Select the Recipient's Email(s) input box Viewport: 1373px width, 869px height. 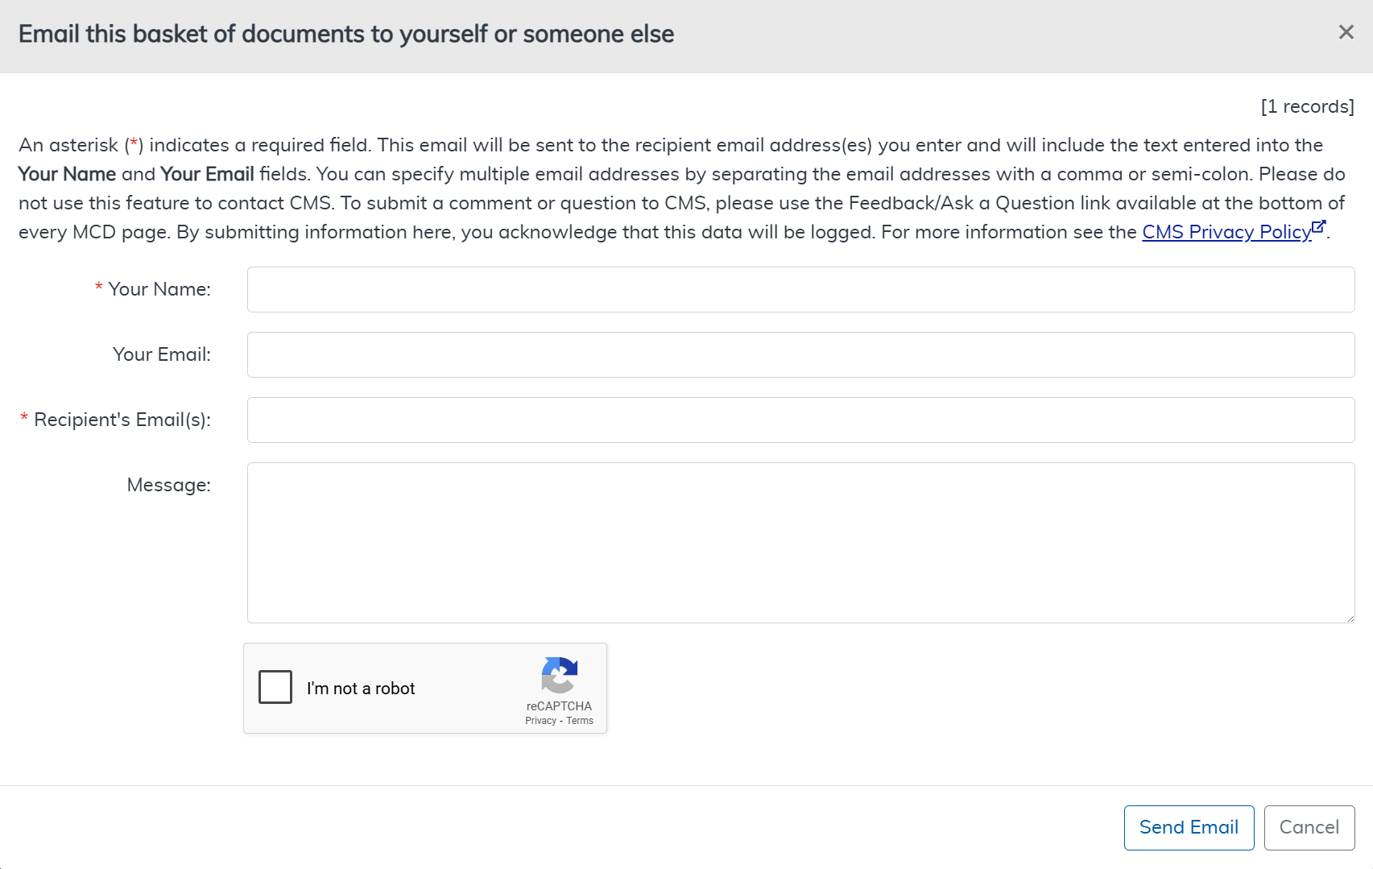click(x=800, y=420)
